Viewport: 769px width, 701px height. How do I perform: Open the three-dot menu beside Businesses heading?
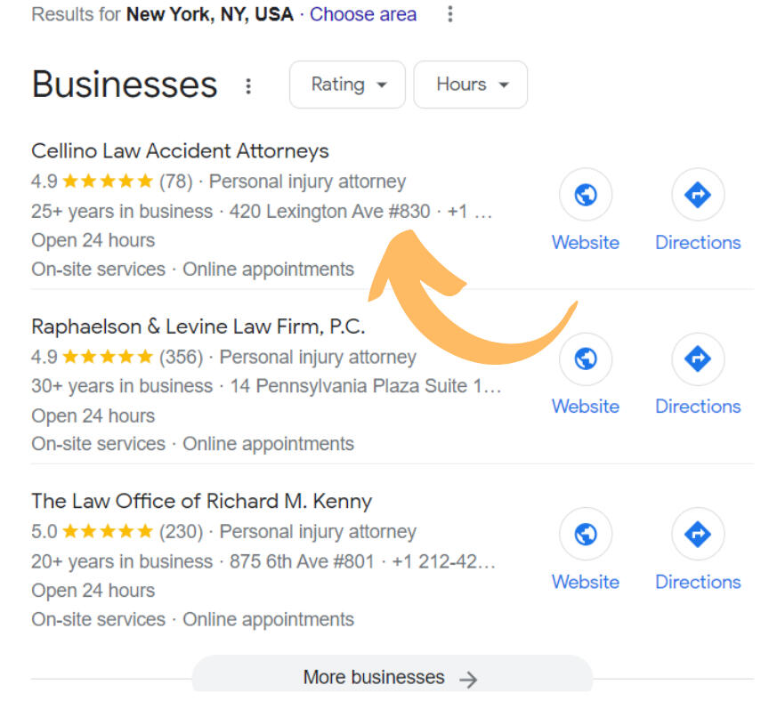pos(248,85)
